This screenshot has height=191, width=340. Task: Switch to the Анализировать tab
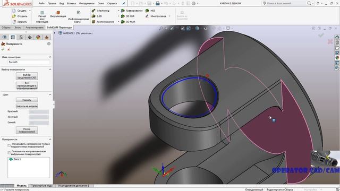[x=35, y=28]
